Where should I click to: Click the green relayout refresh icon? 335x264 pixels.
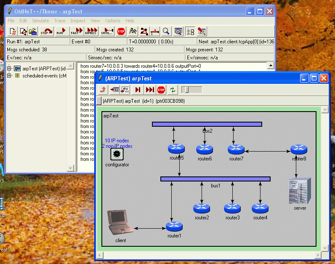pyautogui.click(x=173, y=90)
